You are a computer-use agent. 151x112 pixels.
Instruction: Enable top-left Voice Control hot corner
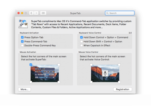click(x=91, y=64)
